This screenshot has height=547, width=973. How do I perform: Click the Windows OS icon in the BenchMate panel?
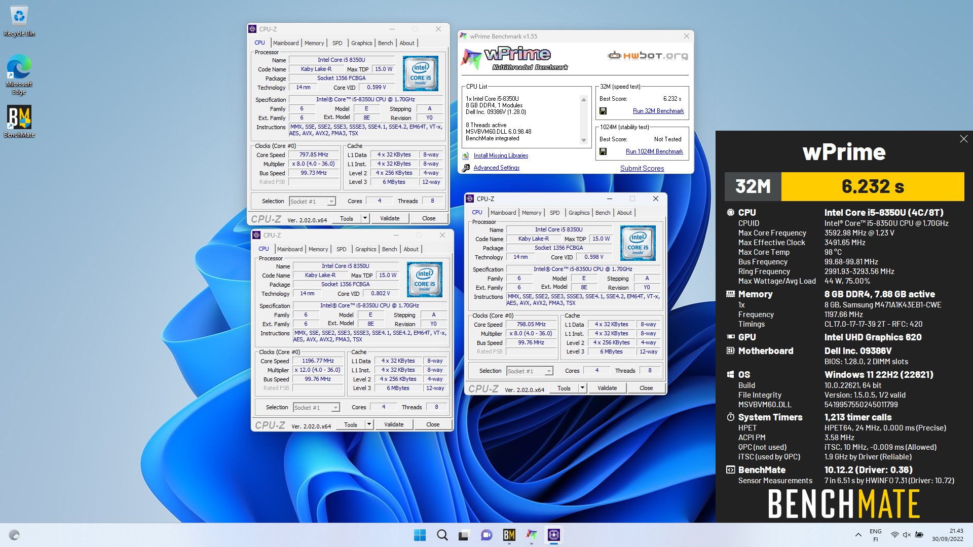(x=730, y=374)
